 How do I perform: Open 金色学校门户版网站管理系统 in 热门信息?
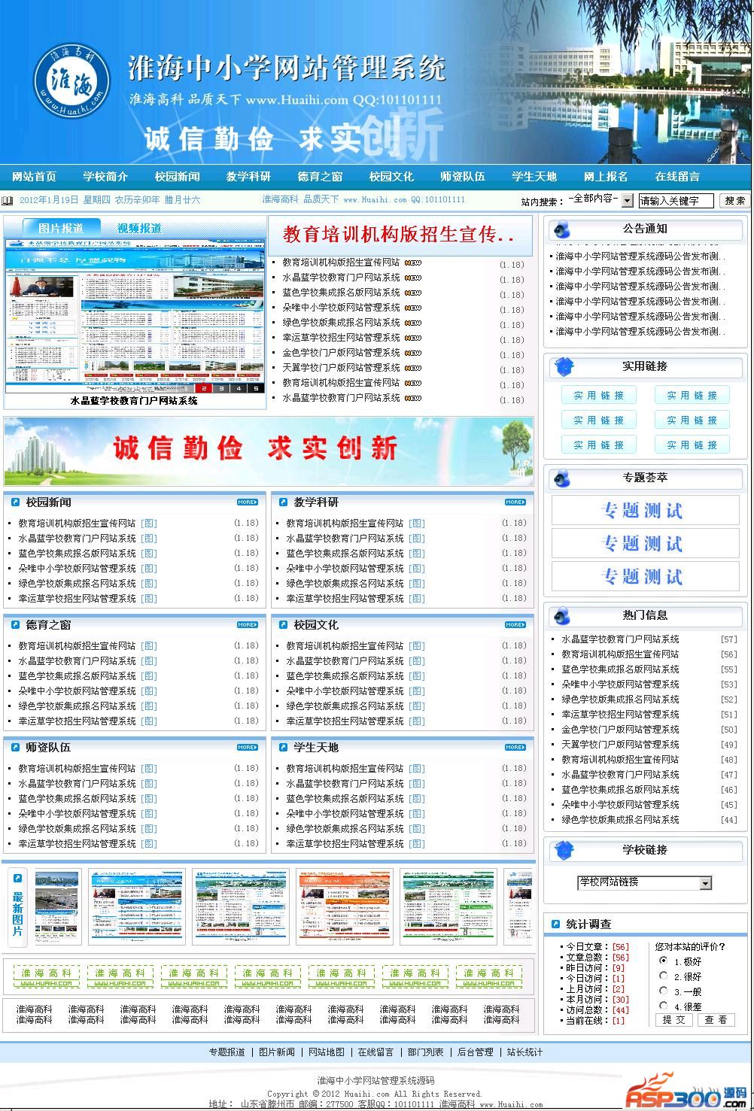tap(620, 730)
